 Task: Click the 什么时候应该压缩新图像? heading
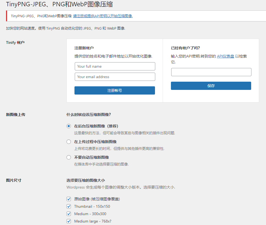point(89,115)
